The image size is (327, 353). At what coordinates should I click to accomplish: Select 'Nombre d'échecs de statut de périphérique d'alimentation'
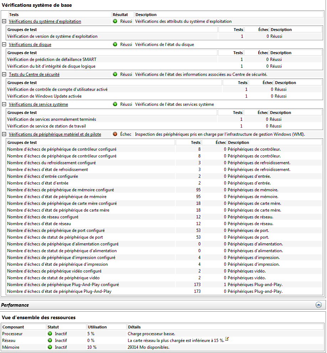(164, 250)
